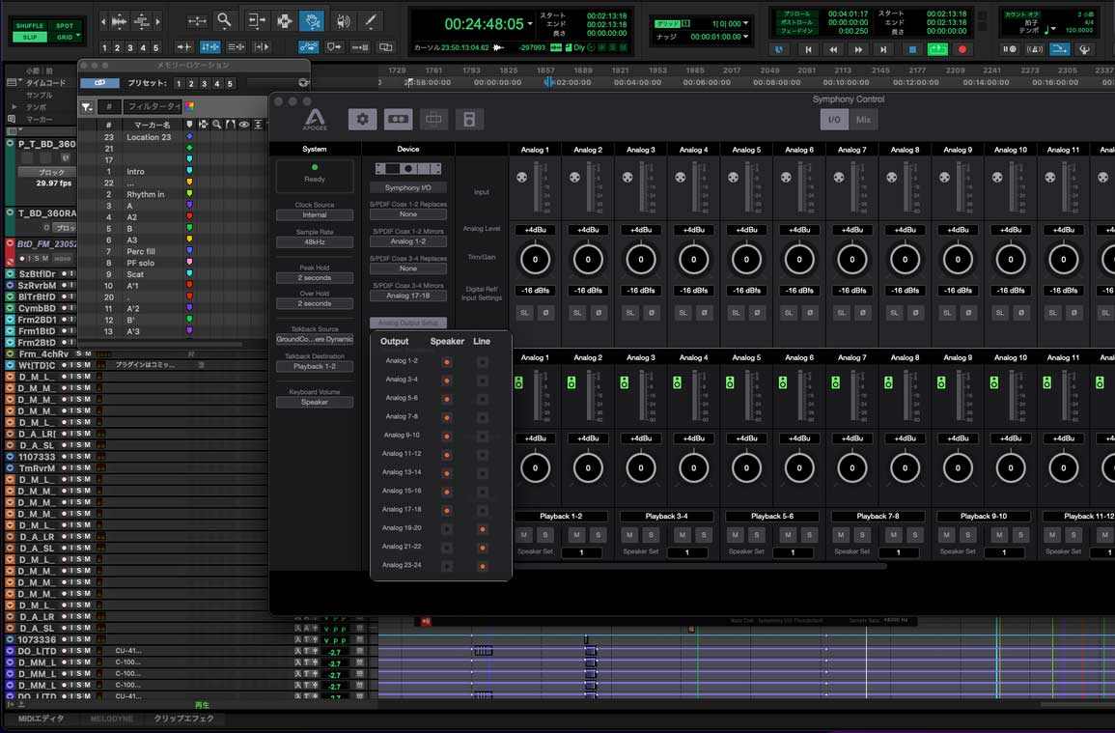Screen dimensions: 1115x733
Task: Select GRID edit mode
Action: [65, 37]
